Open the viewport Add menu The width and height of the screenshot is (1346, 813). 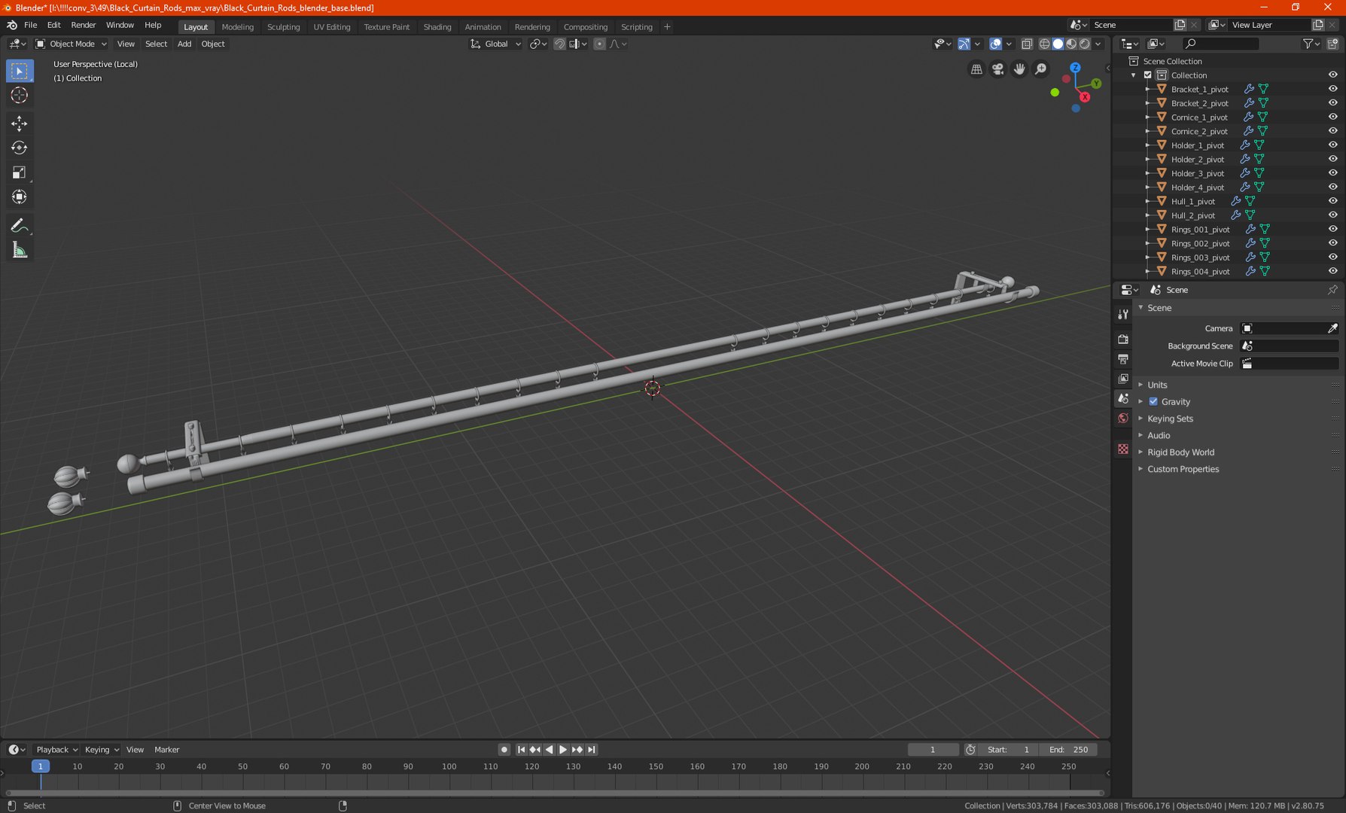click(x=184, y=44)
